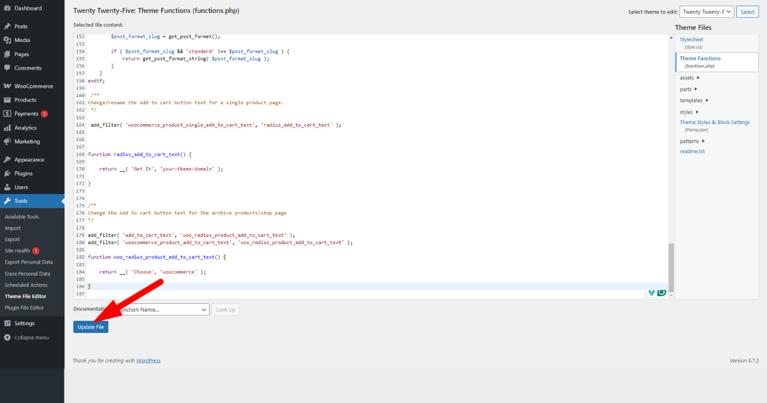Viewport: 767px width, 403px height.
Task: Click code line "return __( 'Choose', 'woocommerce' );"
Action: (153, 272)
